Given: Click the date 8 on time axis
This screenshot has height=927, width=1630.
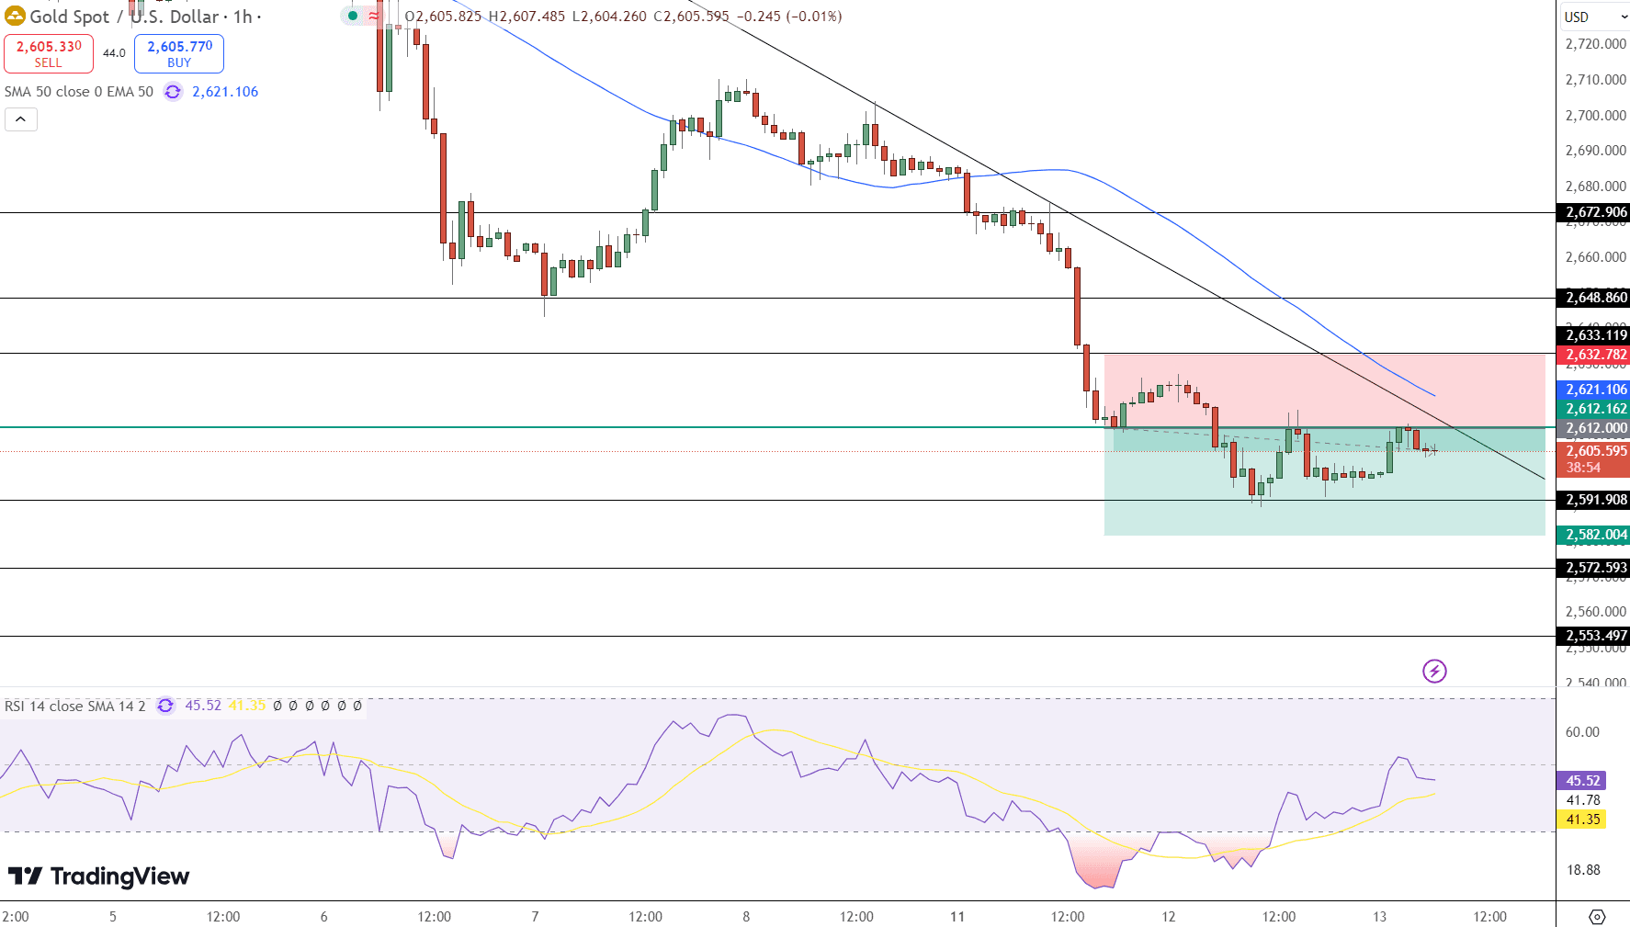Looking at the screenshot, I should (x=746, y=917).
